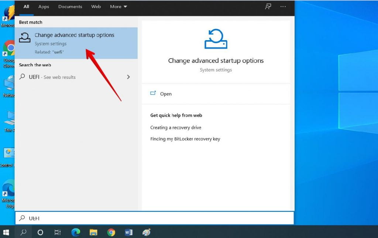Click the web search magnifier beside UEFI
378x238 pixels.
[x=22, y=77]
